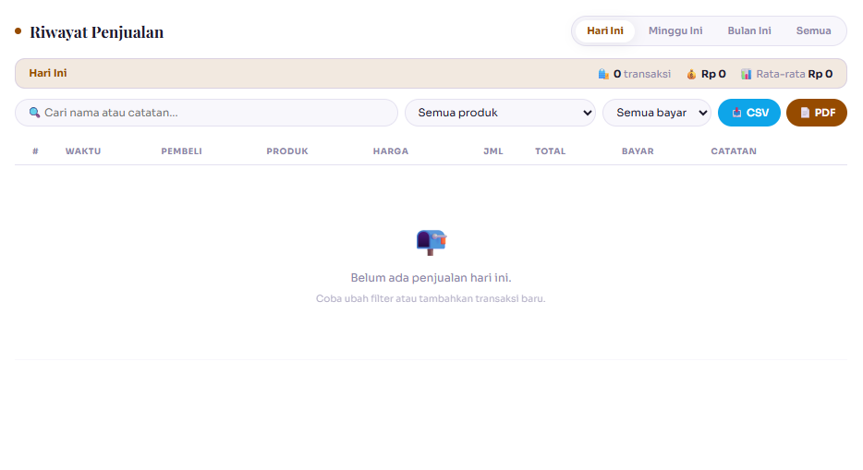Viewport: 863px width, 470px height.
Task: Switch to the Minggu Ini tab
Action: 675,30
